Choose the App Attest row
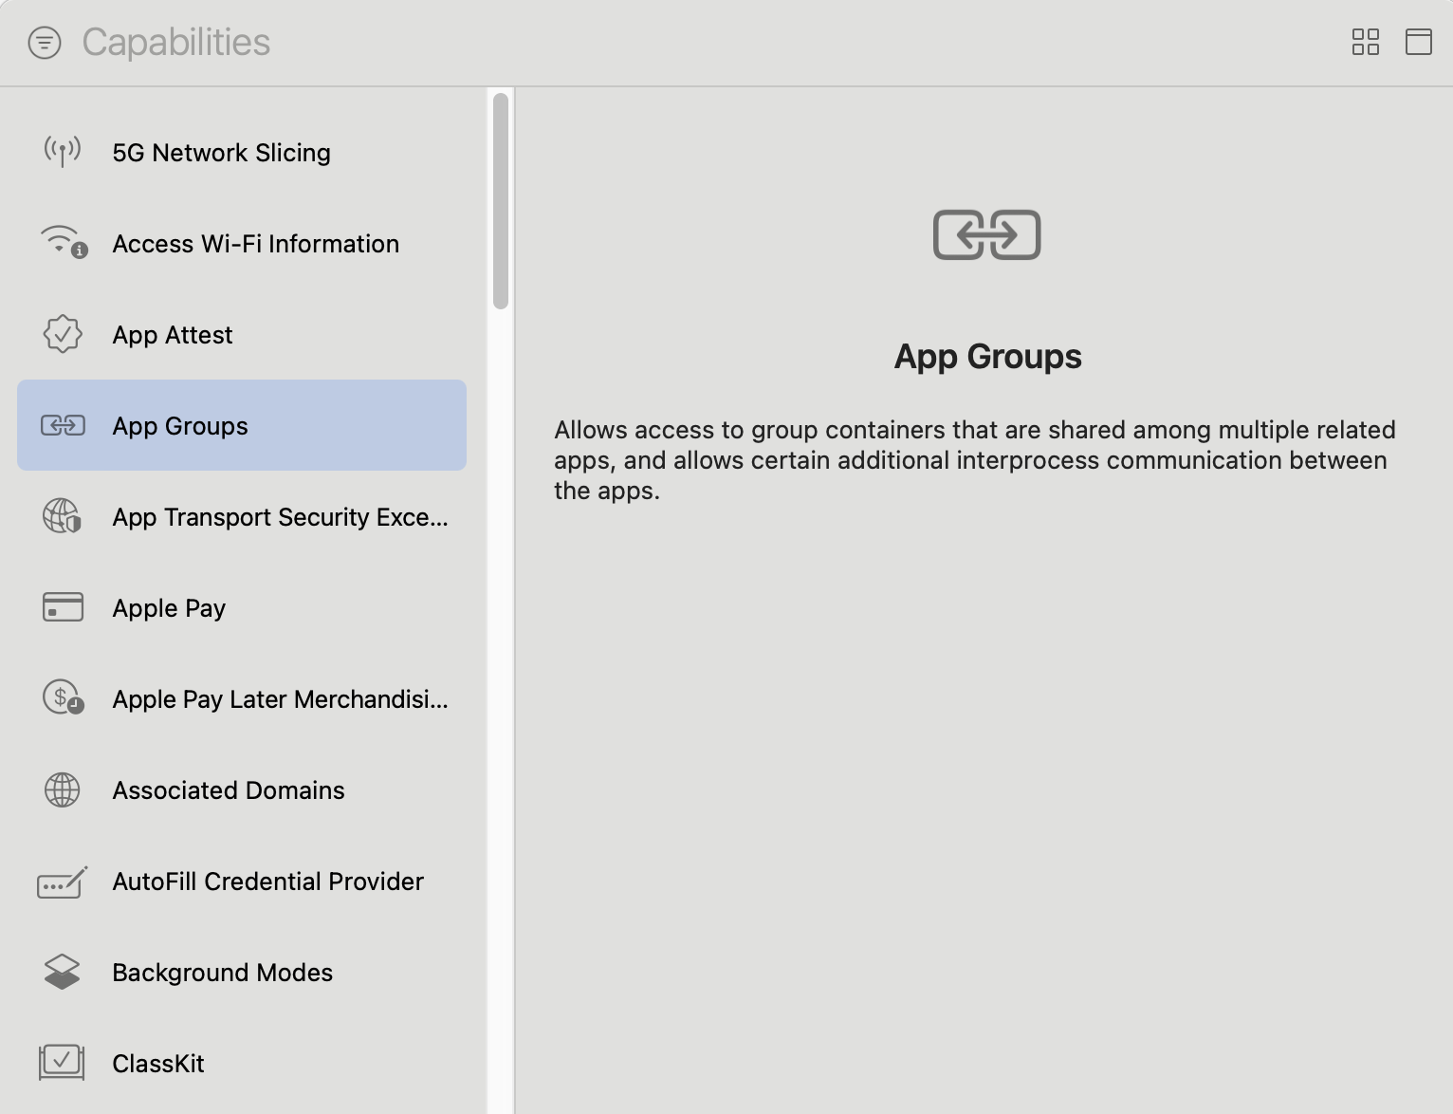This screenshot has height=1114, width=1453. [242, 334]
